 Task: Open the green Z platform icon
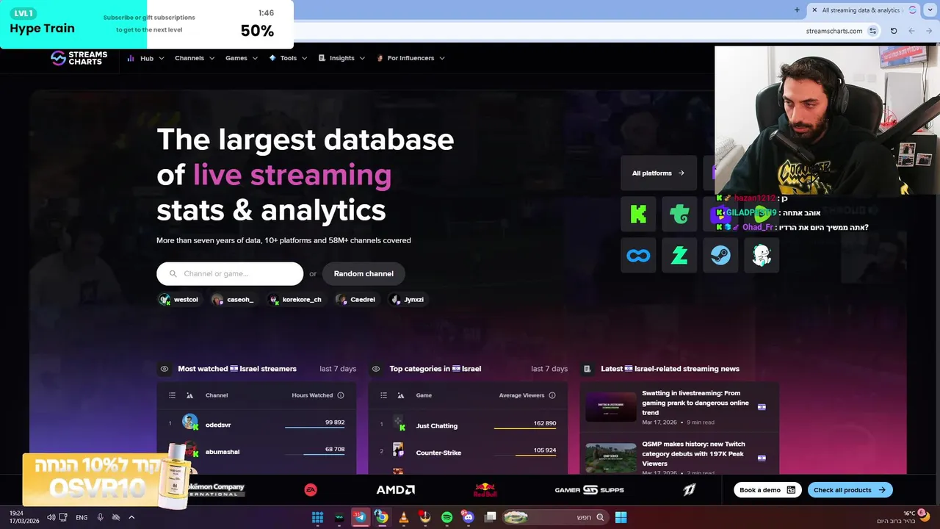679,256
